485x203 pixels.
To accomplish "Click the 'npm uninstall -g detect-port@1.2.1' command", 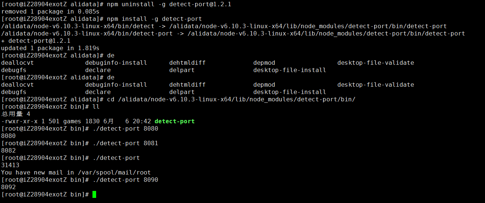I will tap(169, 4).
